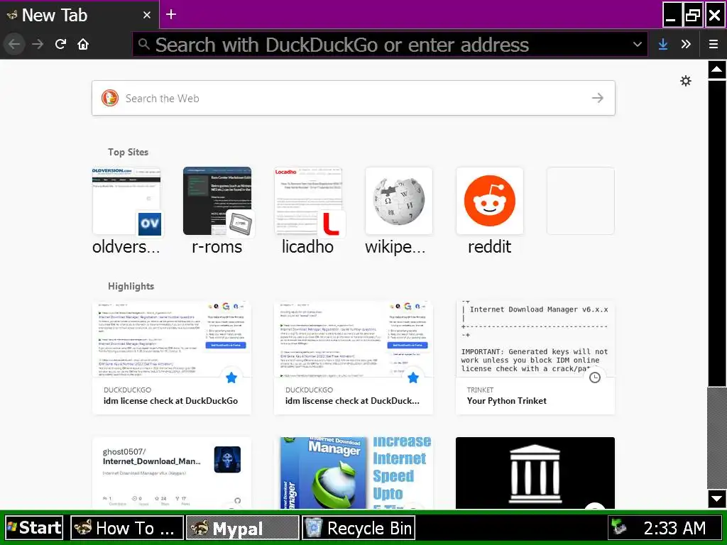Viewport: 727px width, 545px height.
Task: Open the hamburger application menu
Action: pos(713,45)
